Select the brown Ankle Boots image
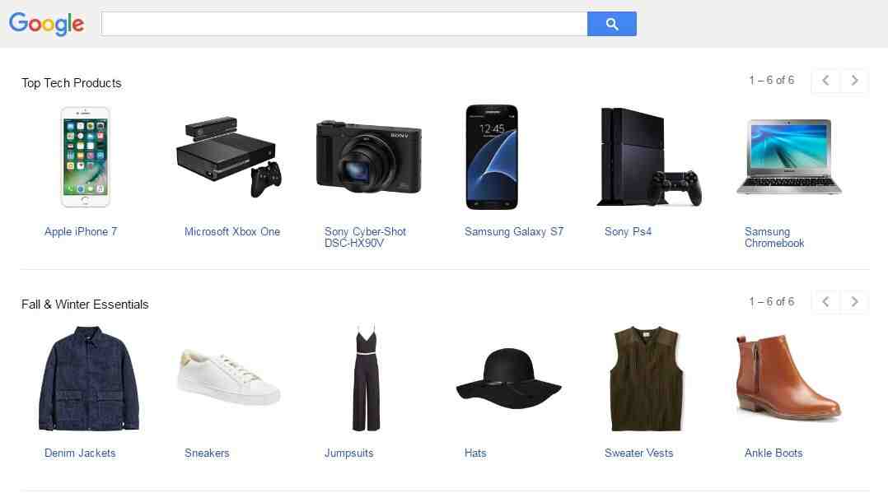888x493 pixels. pyautogui.click(x=788, y=378)
